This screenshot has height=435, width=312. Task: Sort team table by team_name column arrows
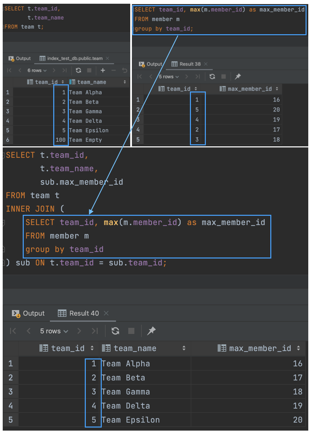[x=125, y=82]
